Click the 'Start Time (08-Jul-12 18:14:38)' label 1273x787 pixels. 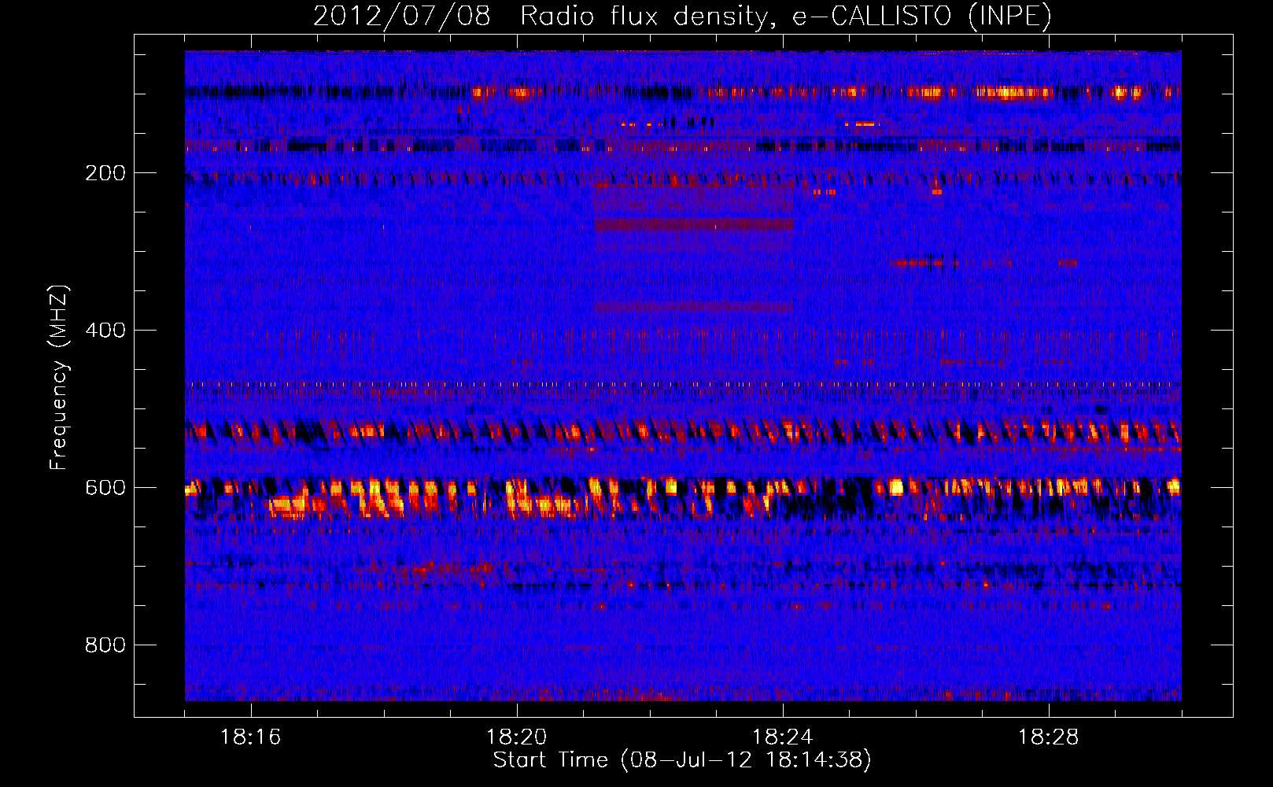point(682,760)
